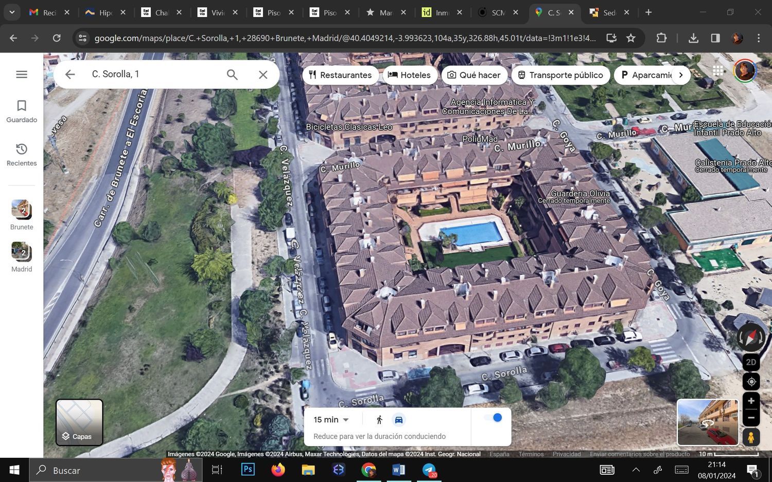This screenshot has height=482, width=772.
Task: Open the Capas layers thumbnail
Action: [79, 422]
